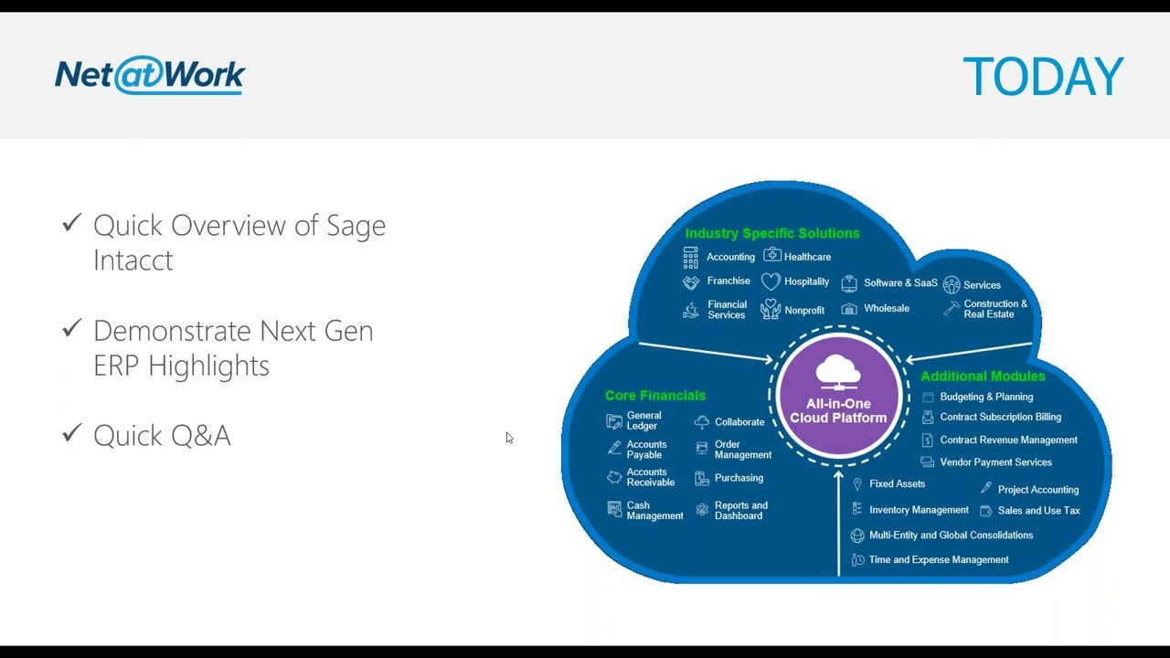Click the Vendor Payment Services icon
Screen dimensions: 1170x658
click(x=928, y=462)
